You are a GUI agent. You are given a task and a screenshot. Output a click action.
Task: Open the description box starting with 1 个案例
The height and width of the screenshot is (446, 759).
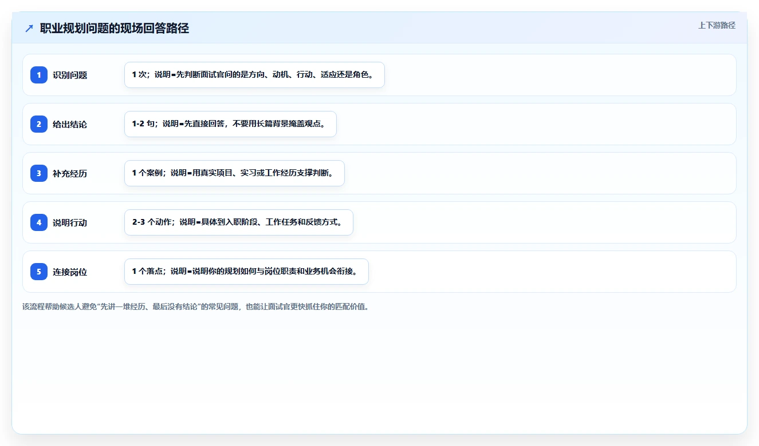pos(234,173)
